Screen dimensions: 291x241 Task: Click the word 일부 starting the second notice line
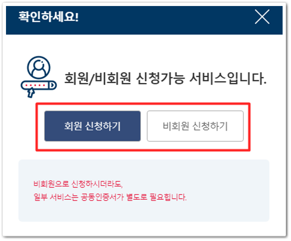point(40,197)
